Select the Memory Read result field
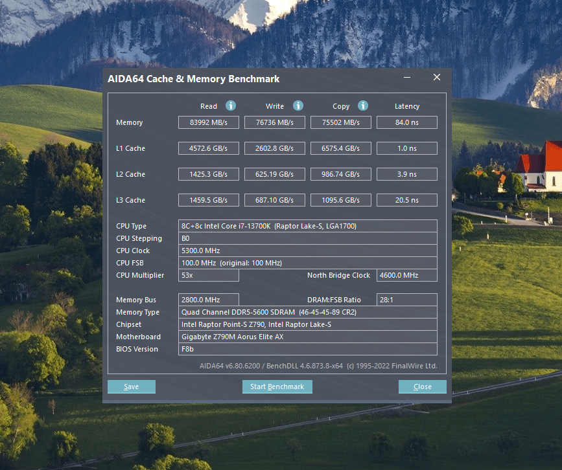The height and width of the screenshot is (470, 562). point(209,122)
